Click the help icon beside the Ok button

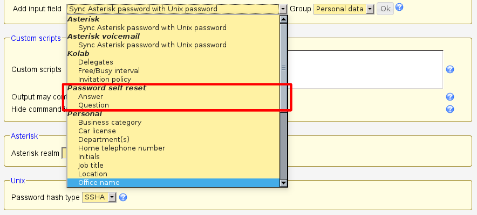399,8
